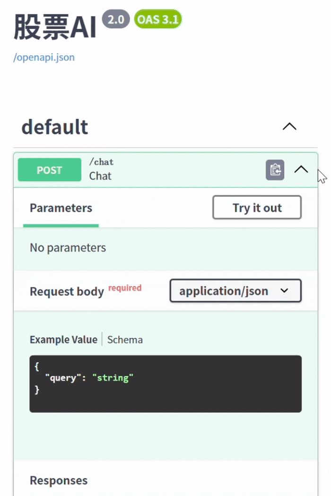Screen dimensions: 331x496
Task: Click the Chat endpoint summary label
Action: (100, 176)
